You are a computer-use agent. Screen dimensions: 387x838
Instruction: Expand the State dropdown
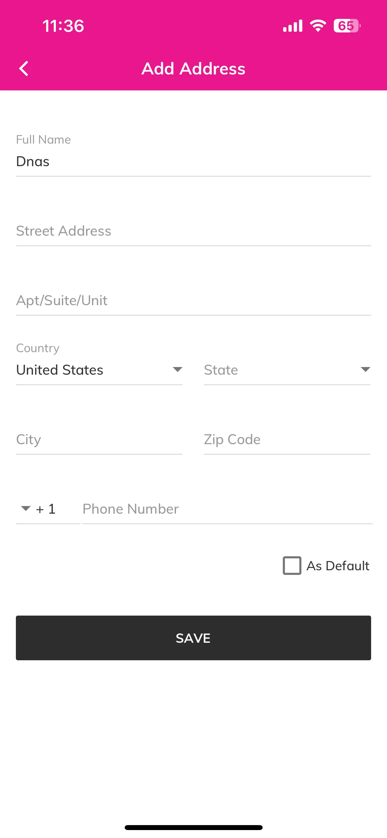coord(287,370)
